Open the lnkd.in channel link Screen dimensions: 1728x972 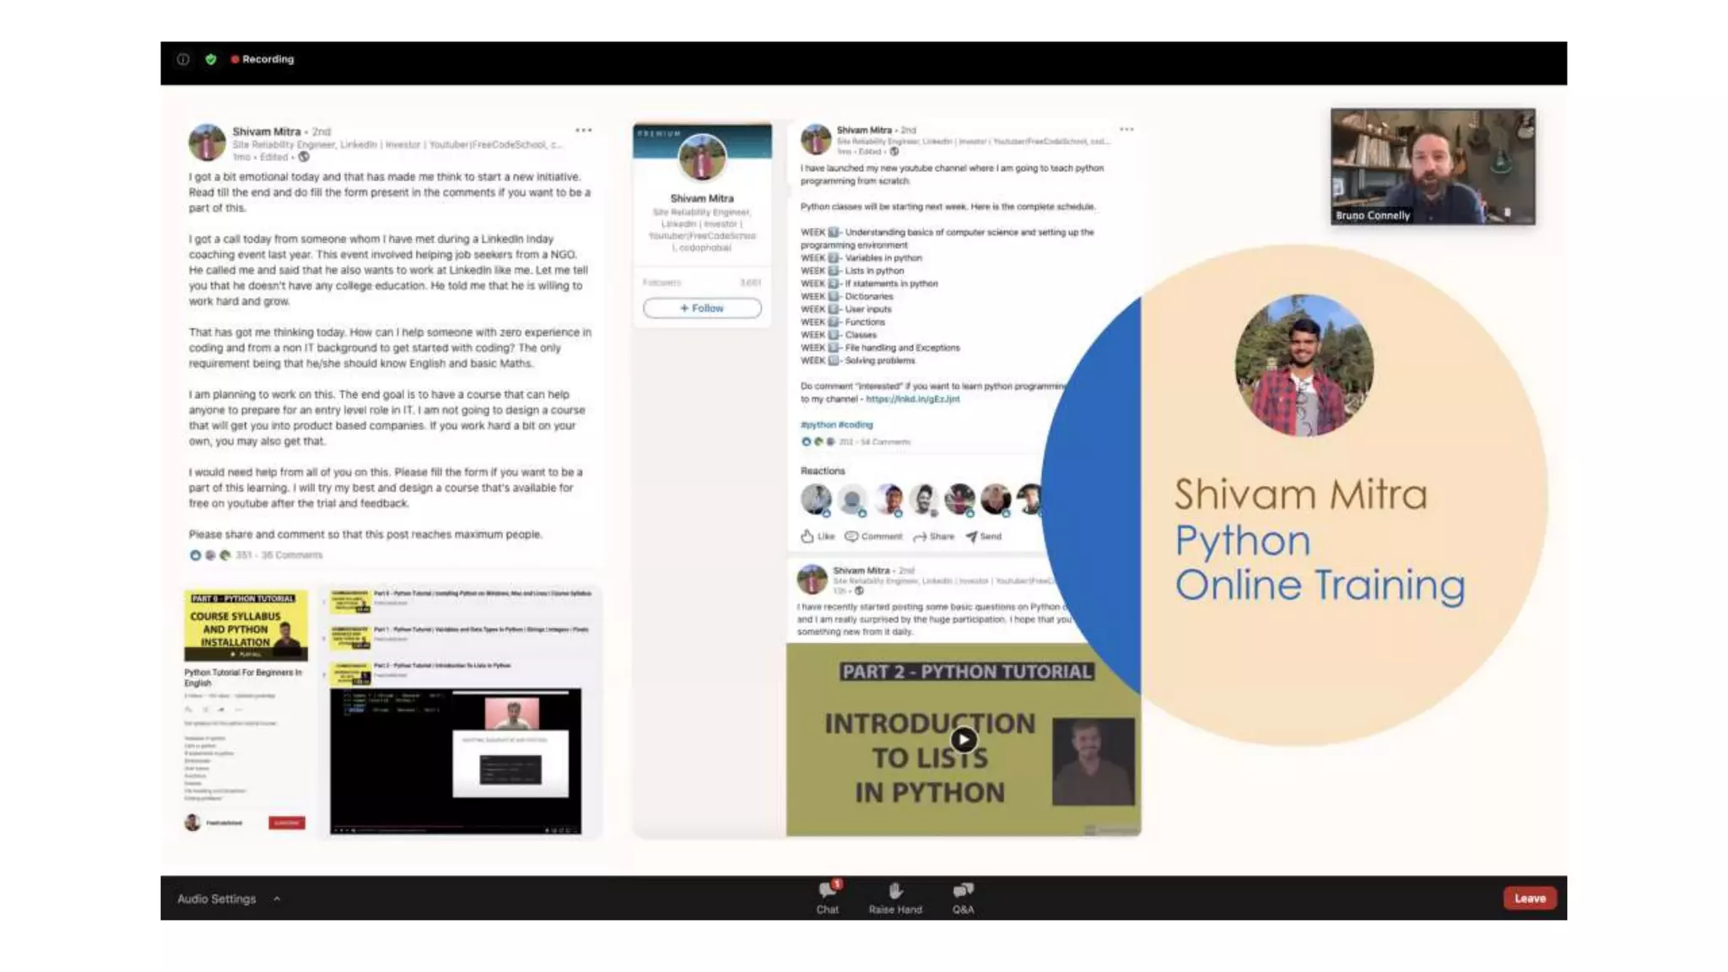[x=912, y=399]
